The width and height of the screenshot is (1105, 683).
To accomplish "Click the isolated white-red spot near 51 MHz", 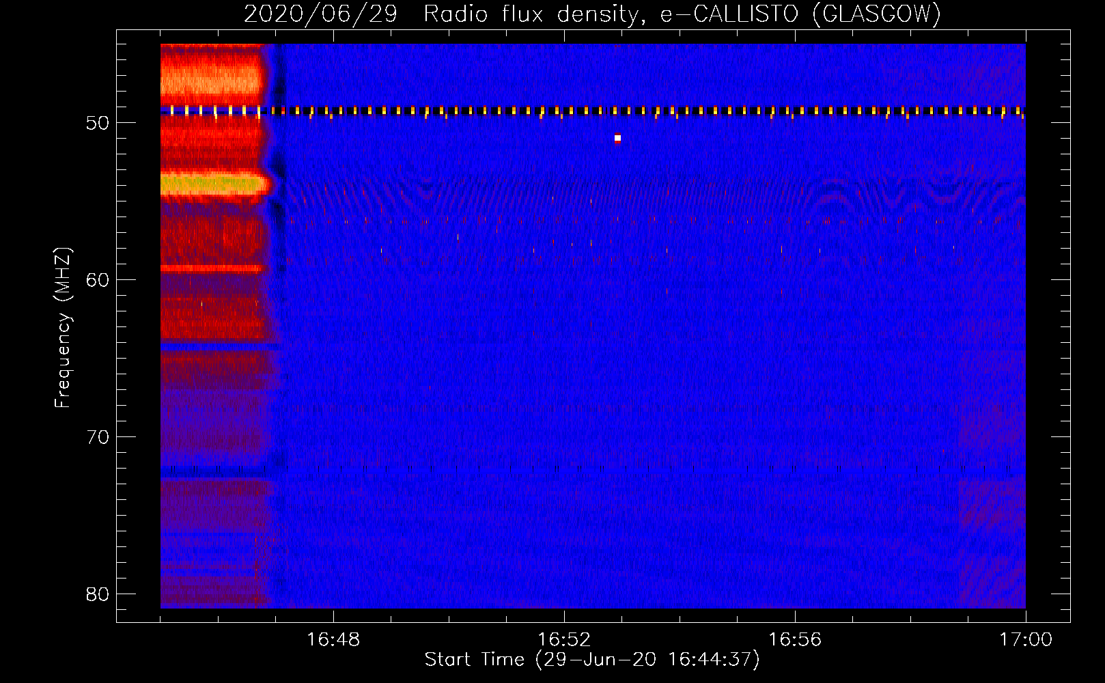I will (x=617, y=138).
